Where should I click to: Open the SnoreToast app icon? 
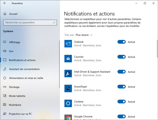tap(68, 88)
